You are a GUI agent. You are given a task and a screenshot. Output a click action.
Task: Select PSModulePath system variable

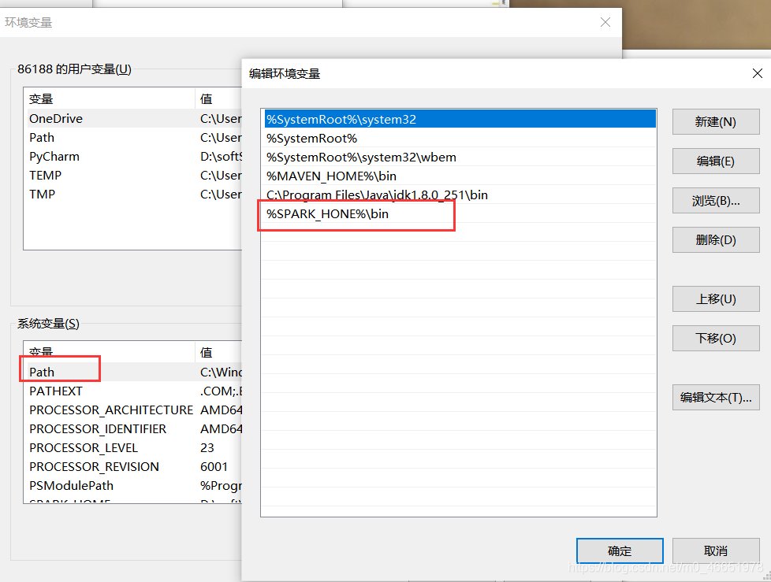tap(132, 485)
